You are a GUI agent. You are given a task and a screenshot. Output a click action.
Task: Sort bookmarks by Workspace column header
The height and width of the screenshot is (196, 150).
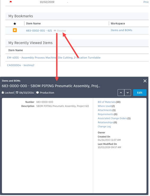click(x=118, y=24)
